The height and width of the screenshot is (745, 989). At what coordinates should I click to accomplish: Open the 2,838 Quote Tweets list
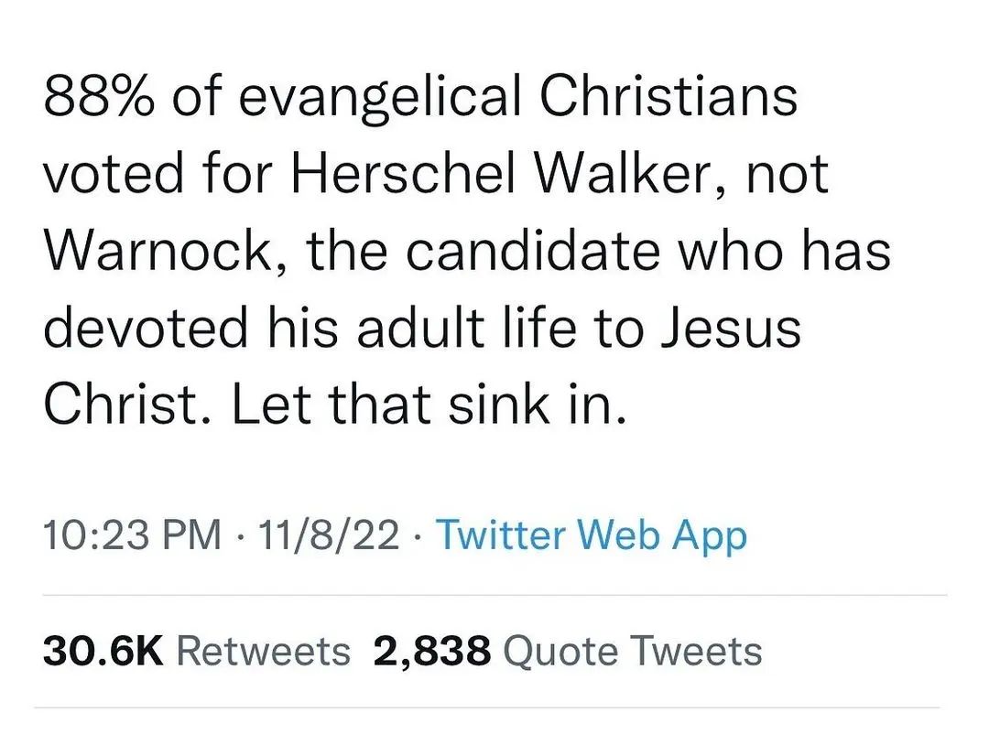pos(568,652)
